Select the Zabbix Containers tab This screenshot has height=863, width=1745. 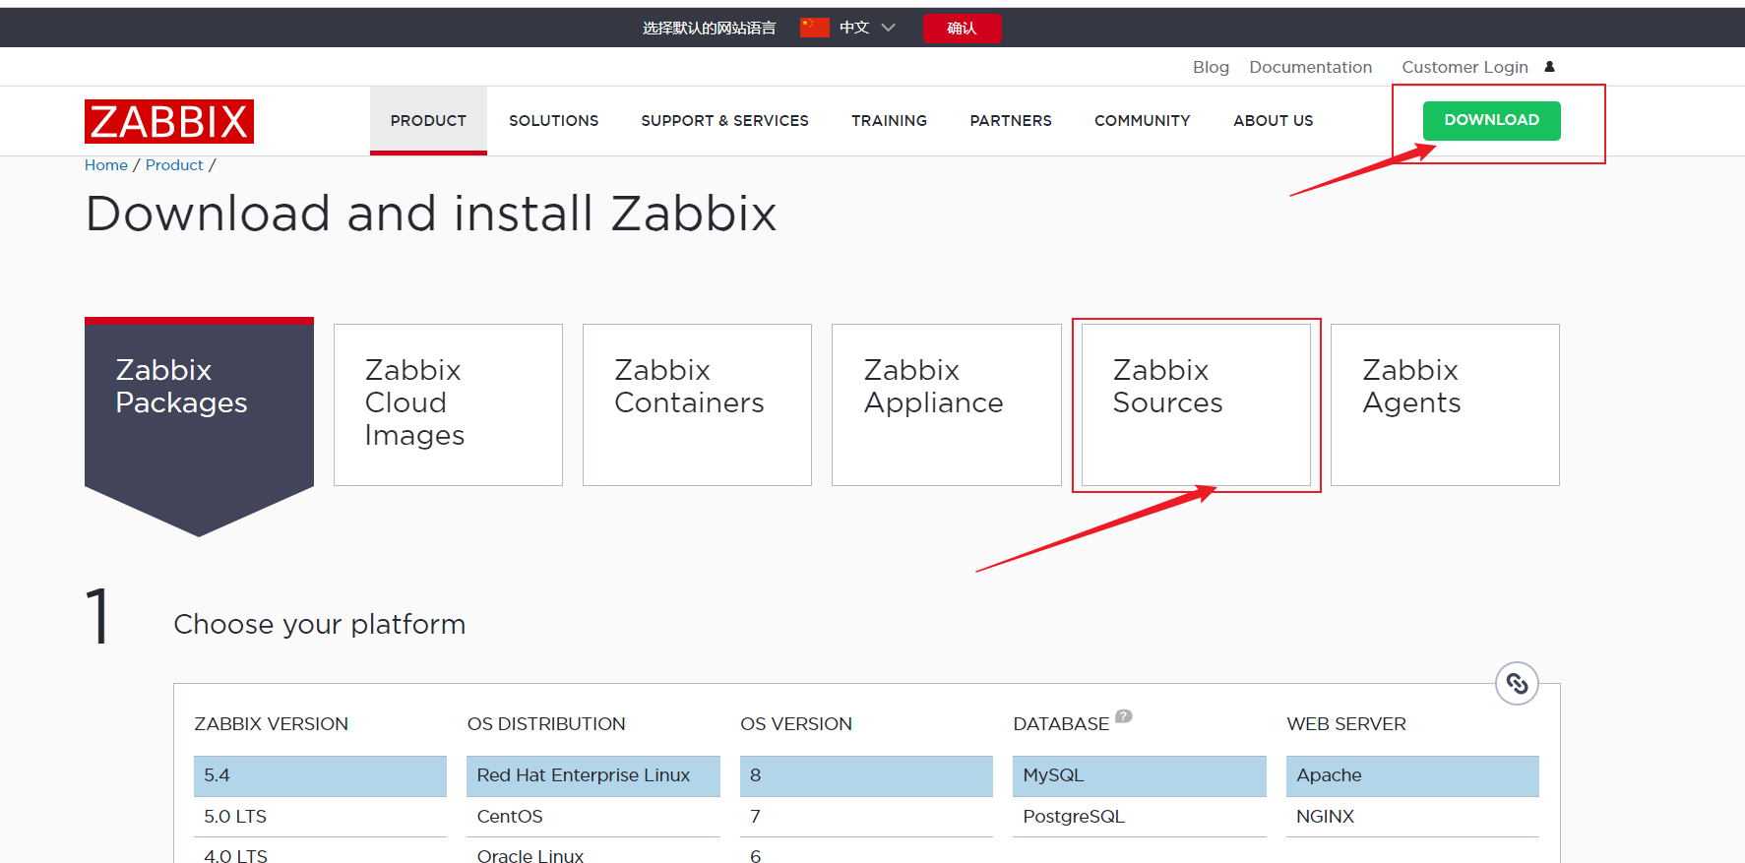697,404
